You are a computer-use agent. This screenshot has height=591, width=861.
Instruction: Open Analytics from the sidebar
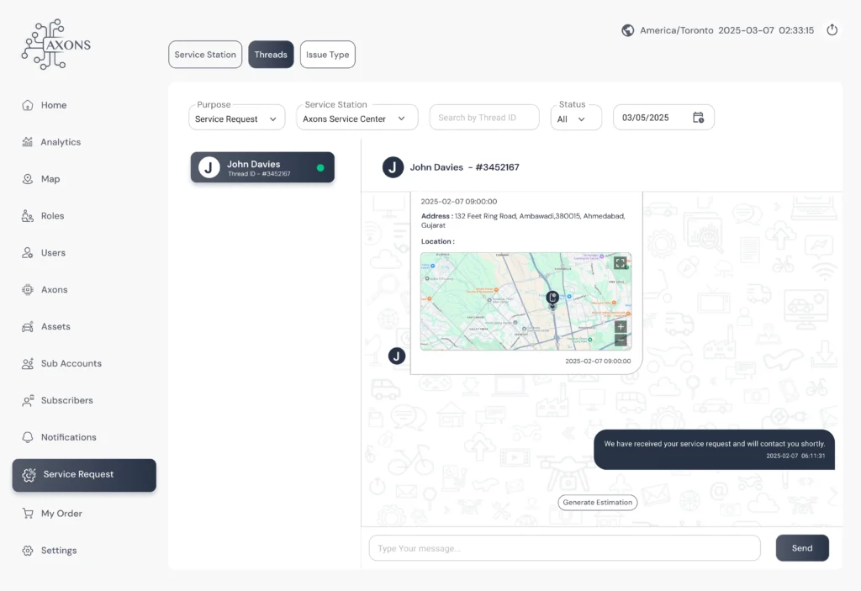[61, 142]
